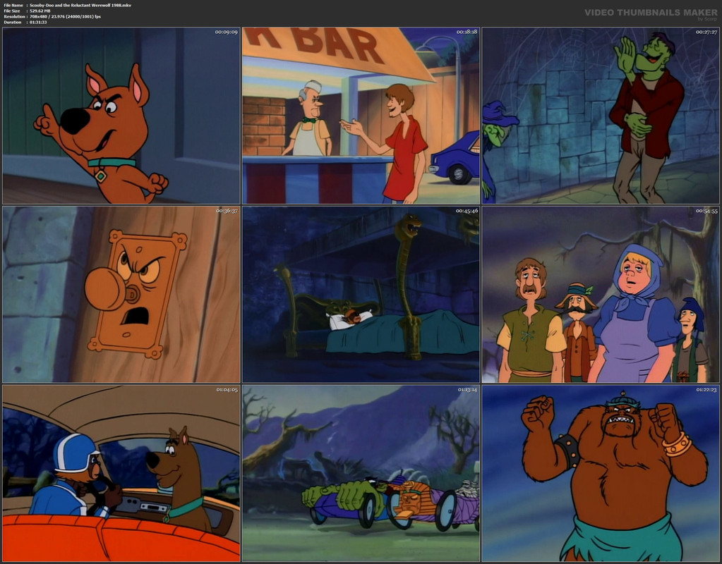
Task: Open the Frankenstein thumbnail at 00:27:27
Action: [601, 116]
